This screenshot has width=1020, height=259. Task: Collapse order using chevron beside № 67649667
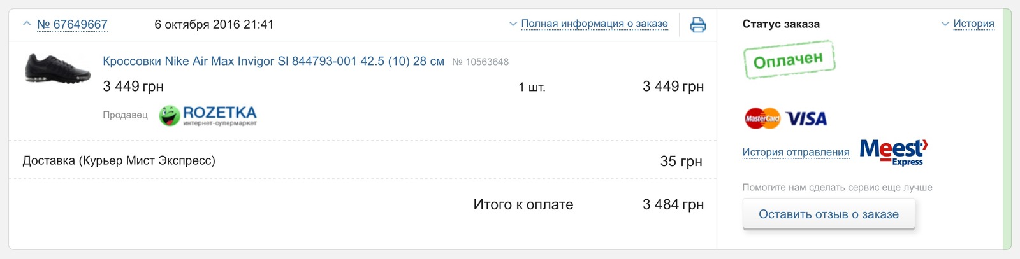click(26, 24)
